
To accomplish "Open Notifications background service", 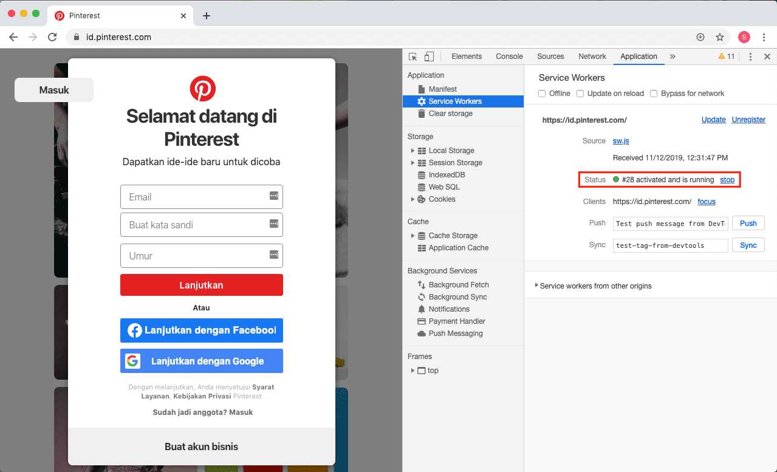I will click(x=443, y=309).
